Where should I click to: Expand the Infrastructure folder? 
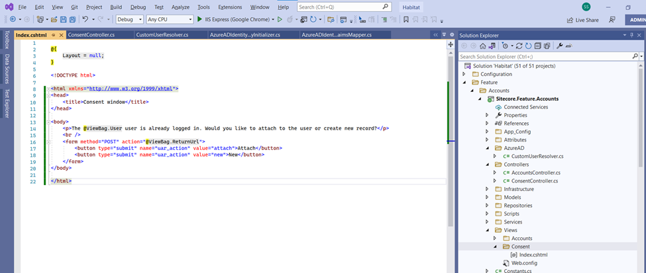tap(488, 189)
